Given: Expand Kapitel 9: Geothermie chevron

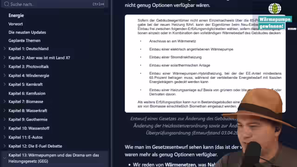Looking at the screenshot, I should (5, 119).
